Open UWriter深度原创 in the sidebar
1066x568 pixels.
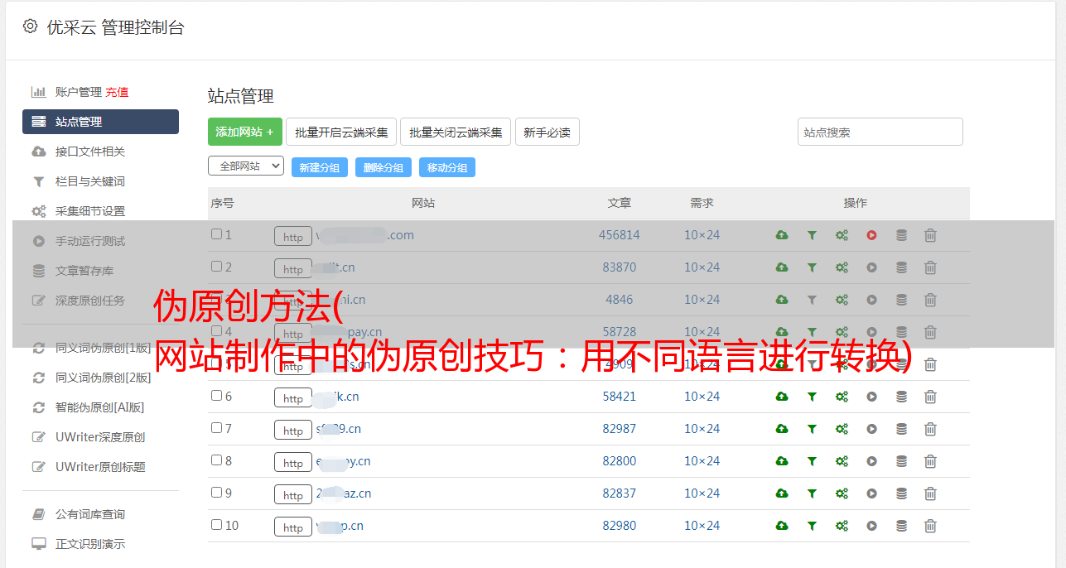click(100, 437)
